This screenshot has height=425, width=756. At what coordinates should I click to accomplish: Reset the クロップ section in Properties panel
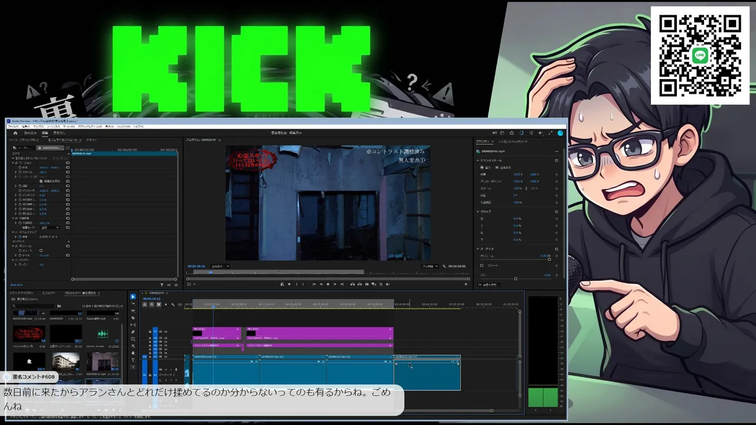tap(556, 211)
